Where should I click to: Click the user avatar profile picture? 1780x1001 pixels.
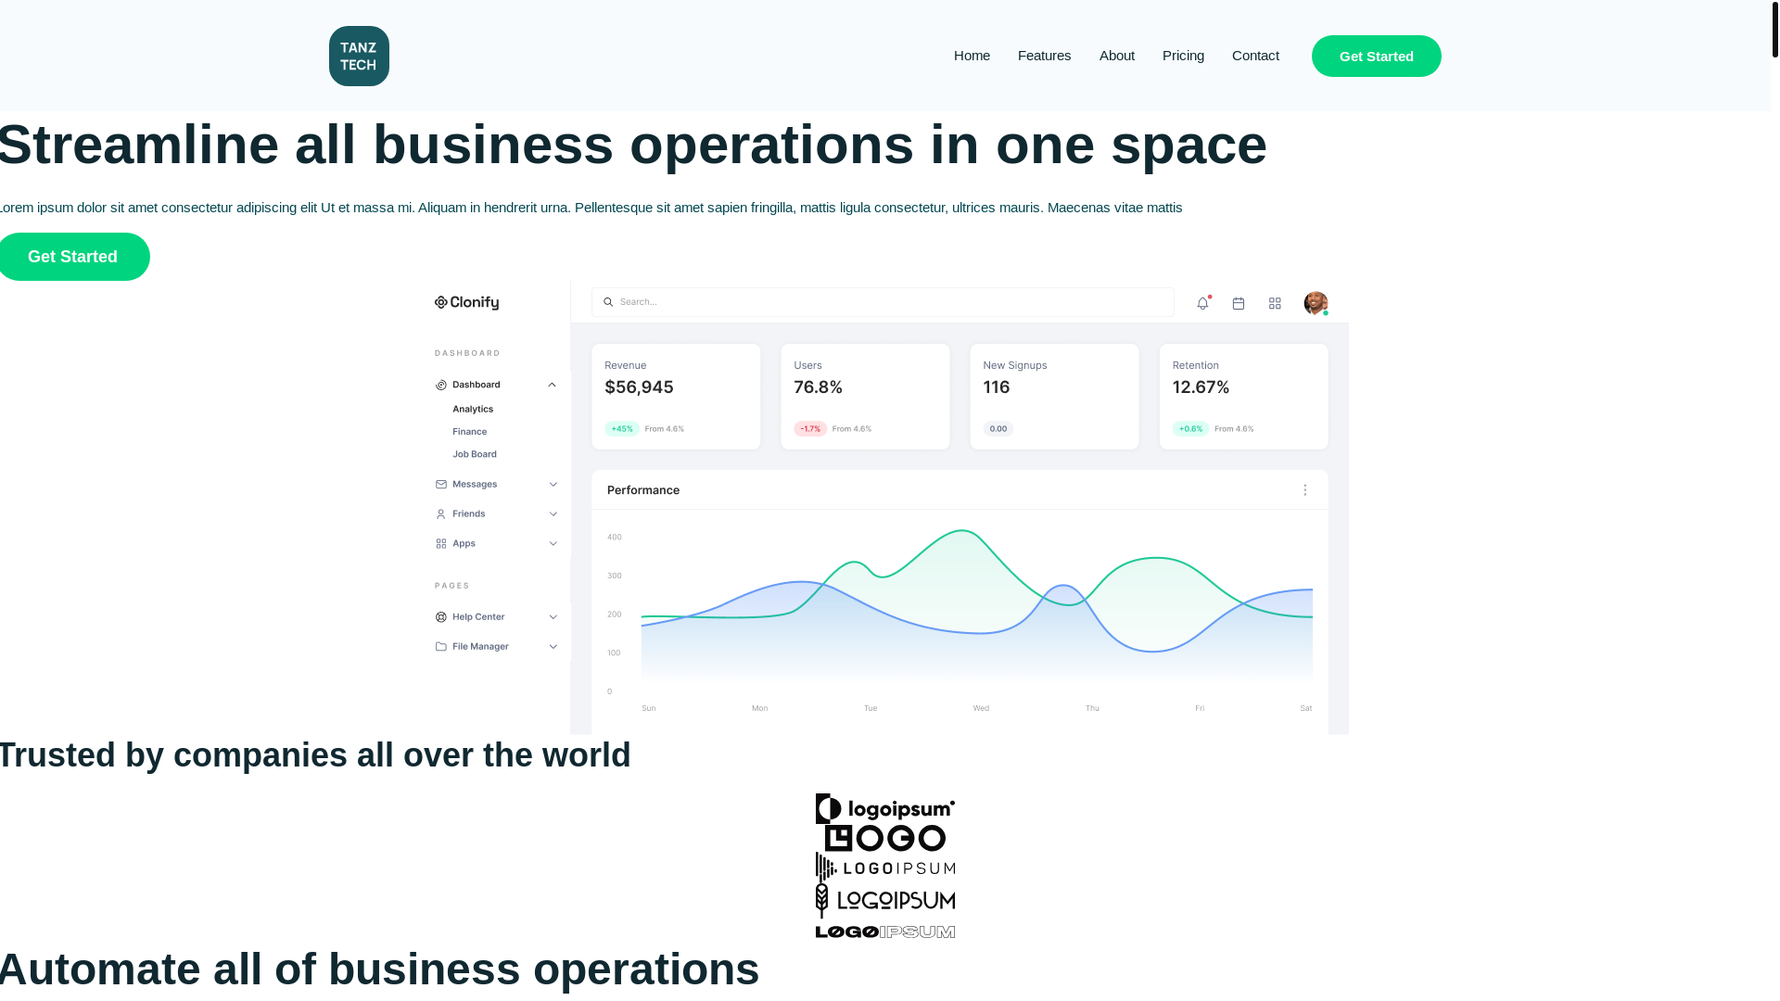tap(1316, 303)
